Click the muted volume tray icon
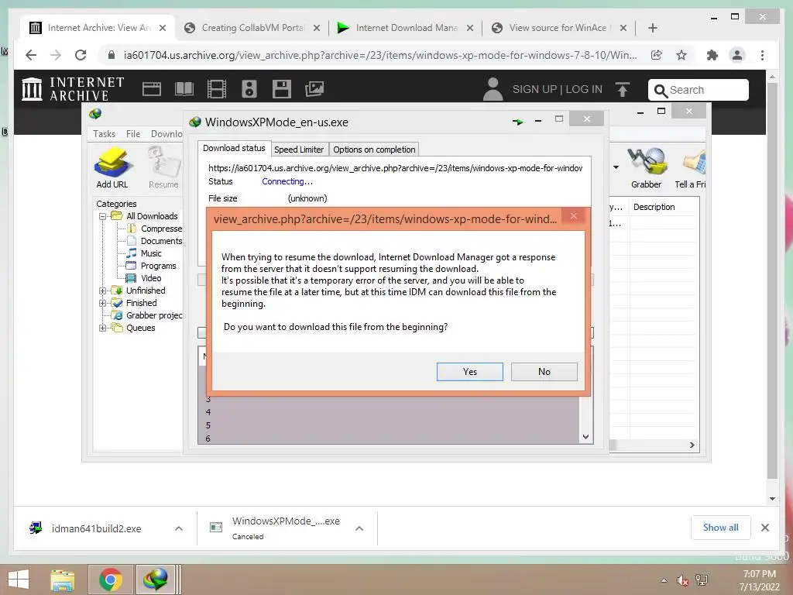The image size is (793, 595). coord(683,580)
